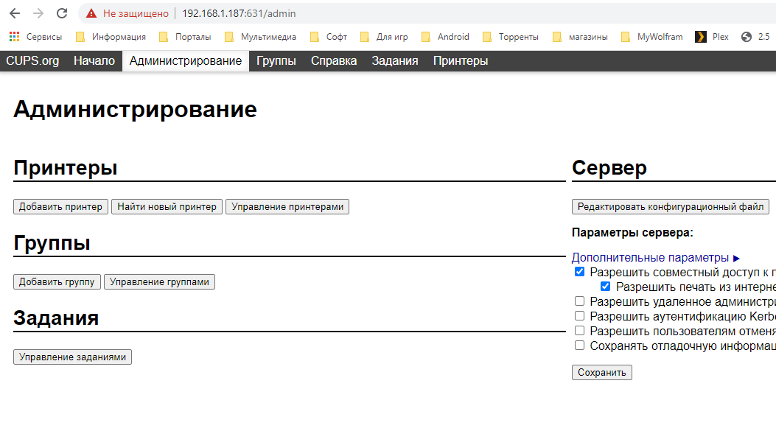Open the Plex bookmark icon

click(x=701, y=37)
